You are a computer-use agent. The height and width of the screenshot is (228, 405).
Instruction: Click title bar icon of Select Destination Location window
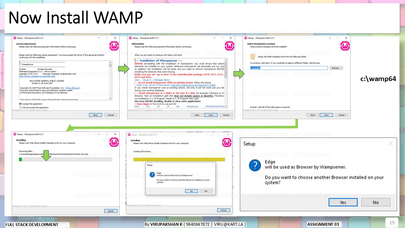[246, 38]
